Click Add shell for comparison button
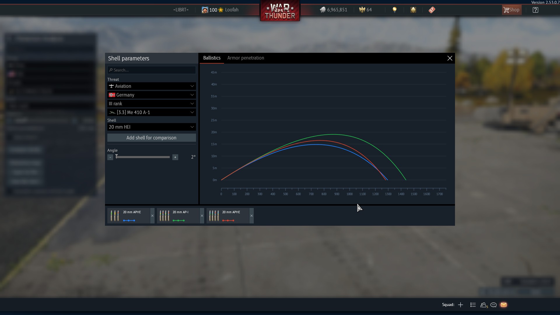Image resolution: width=560 pixels, height=315 pixels. click(151, 138)
